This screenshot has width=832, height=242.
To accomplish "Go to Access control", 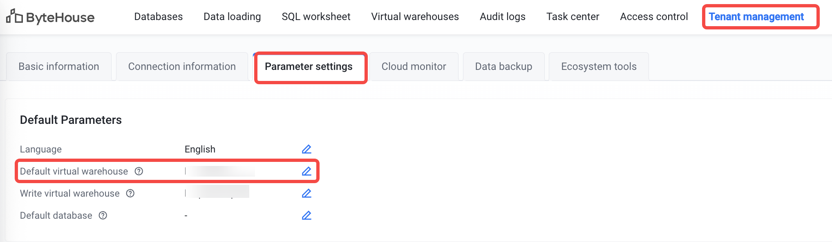I will 654,17.
